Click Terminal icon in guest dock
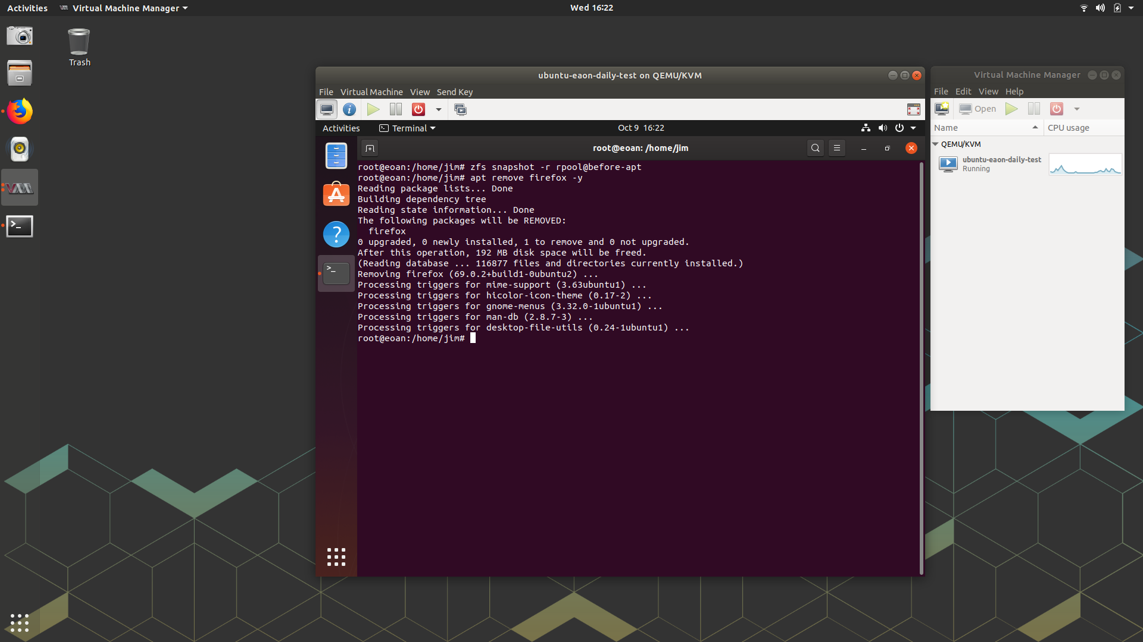Image resolution: width=1143 pixels, height=642 pixels. pyautogui.click(x=336, y=273)
